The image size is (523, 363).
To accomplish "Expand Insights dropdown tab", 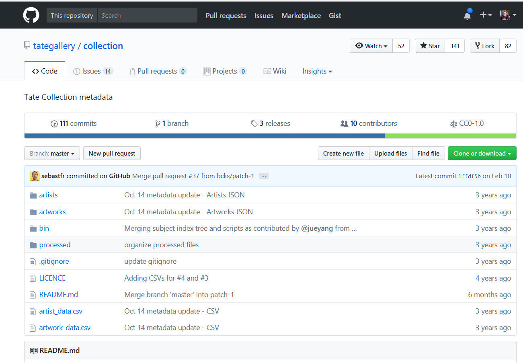I will [x=317, y=71].
